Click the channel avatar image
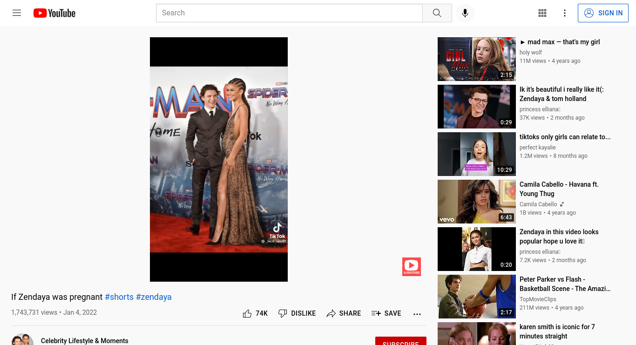The image size is (636, 345). [22, 339]
